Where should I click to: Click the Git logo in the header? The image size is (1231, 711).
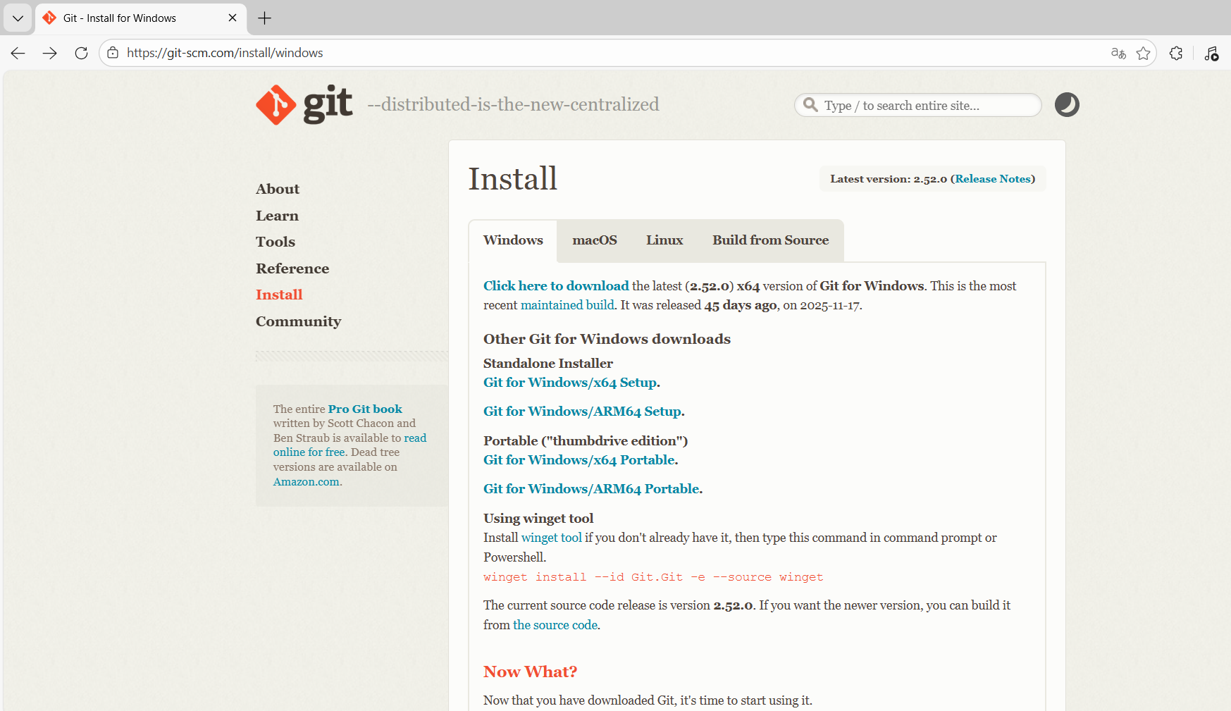coord(304,104)
